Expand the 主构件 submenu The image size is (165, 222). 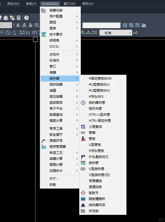pyautogui.click(x=60, y=54)
